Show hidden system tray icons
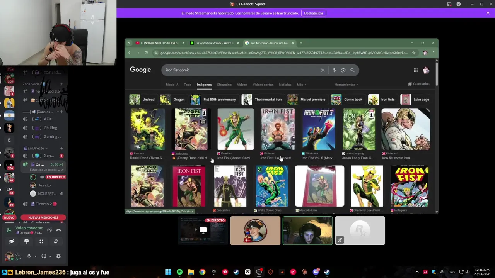The image size is (495, 278). (x=417, y=272)
